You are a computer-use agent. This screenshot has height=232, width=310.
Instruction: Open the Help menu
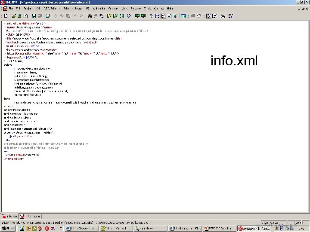tap(170, 9)
